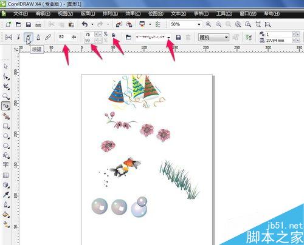The height and width of the screenshot is (245, 304).
Task: Open the 版面(L) menu
Action: point(88,13)
